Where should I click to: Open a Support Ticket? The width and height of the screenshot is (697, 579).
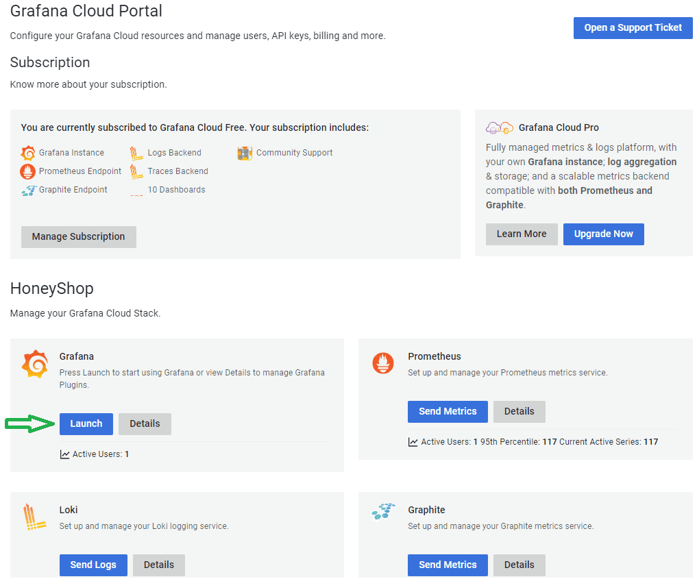click(x=633, y=27)
